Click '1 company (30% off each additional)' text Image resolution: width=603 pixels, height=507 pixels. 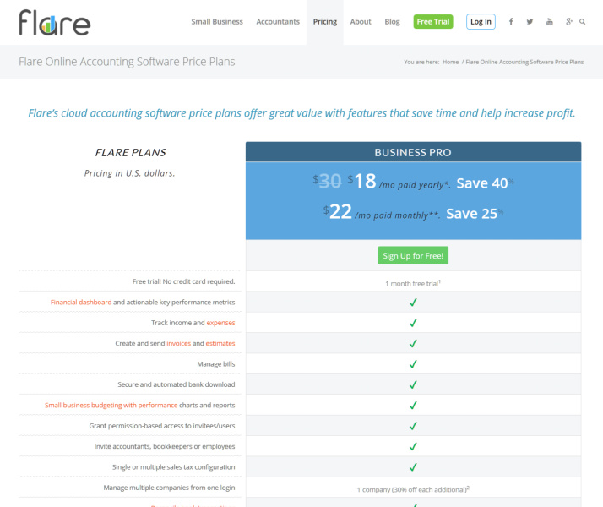[x=413, y=489]
